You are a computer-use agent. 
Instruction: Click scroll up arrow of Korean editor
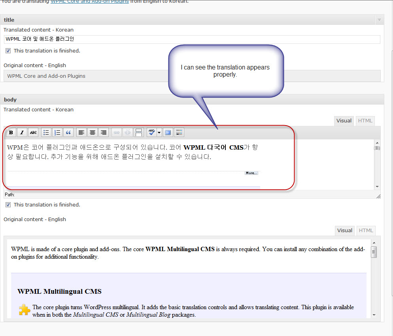pyautogui.click(x=377, y=143)
